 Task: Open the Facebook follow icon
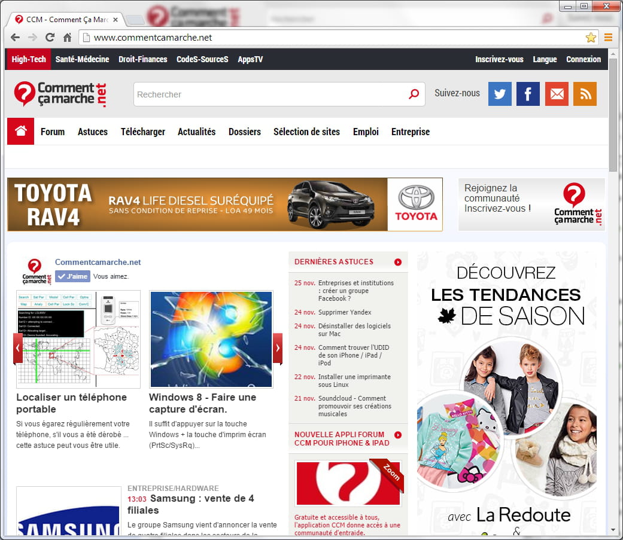[x=528, y=94]
